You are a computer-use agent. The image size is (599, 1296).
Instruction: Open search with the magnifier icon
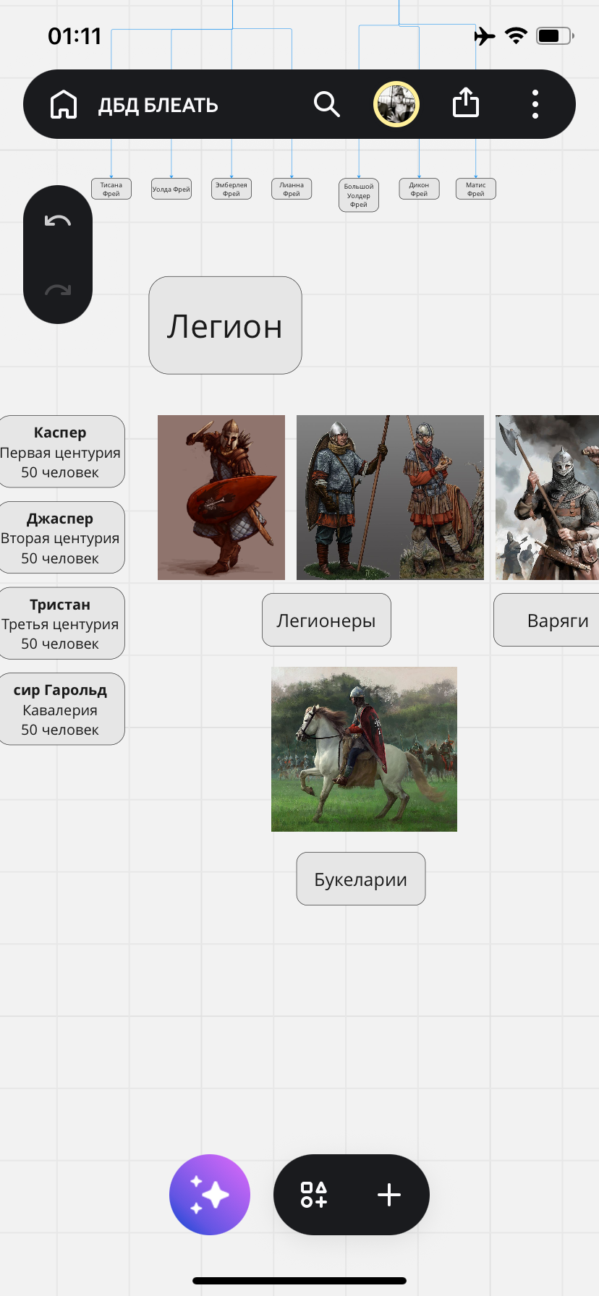(x=326, y=104)
